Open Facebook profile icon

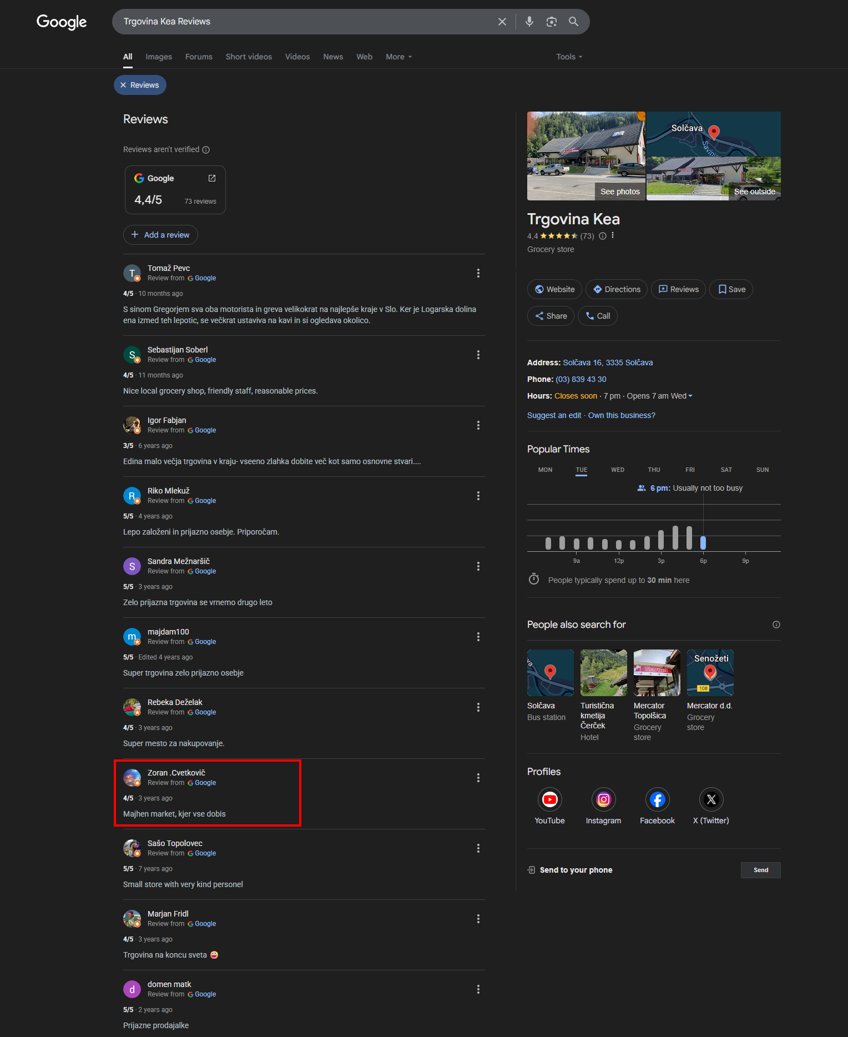click(x=658, y=799)
